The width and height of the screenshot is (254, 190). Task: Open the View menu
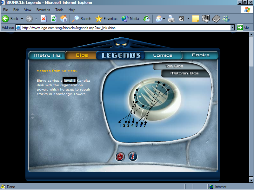pos(28,10)
